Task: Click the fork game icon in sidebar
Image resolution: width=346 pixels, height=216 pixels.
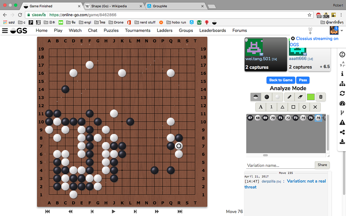Action: coord(342,113)
